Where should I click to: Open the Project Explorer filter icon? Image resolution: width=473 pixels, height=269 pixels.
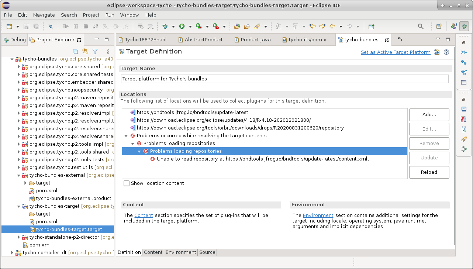[95, 51]
